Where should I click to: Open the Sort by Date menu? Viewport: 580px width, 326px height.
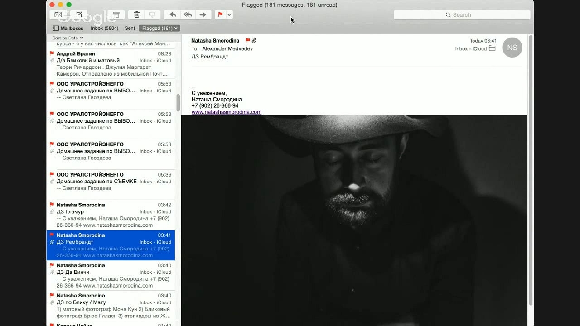pos(68,38)
